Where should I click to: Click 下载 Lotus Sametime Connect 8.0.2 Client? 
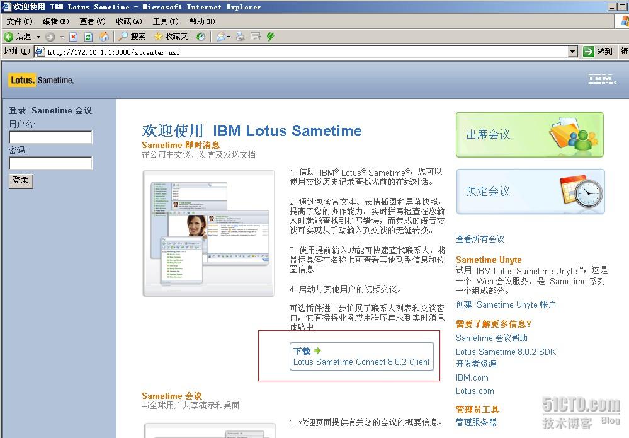pyautogui.click(x=361, y=356)
